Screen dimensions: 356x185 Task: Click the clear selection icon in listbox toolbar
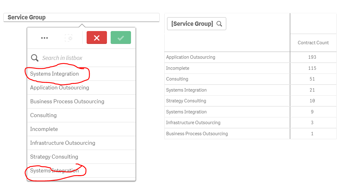(68, 38)
